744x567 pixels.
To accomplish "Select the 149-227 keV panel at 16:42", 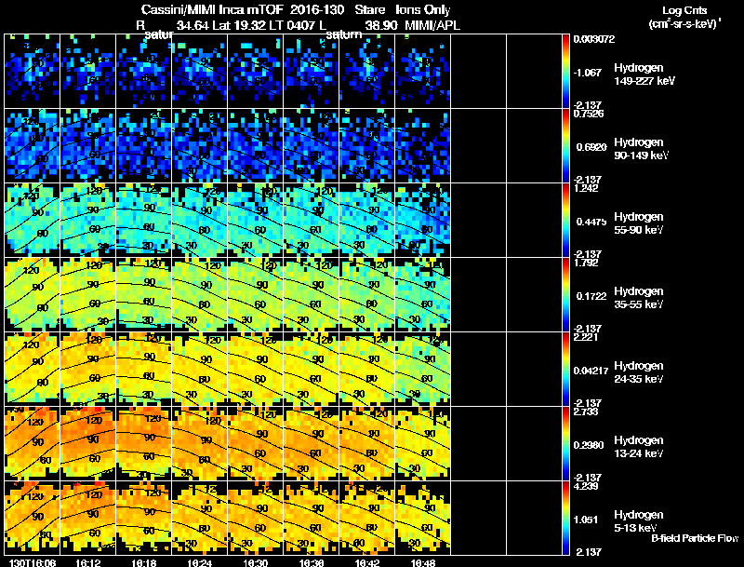I will click(366, 72).
